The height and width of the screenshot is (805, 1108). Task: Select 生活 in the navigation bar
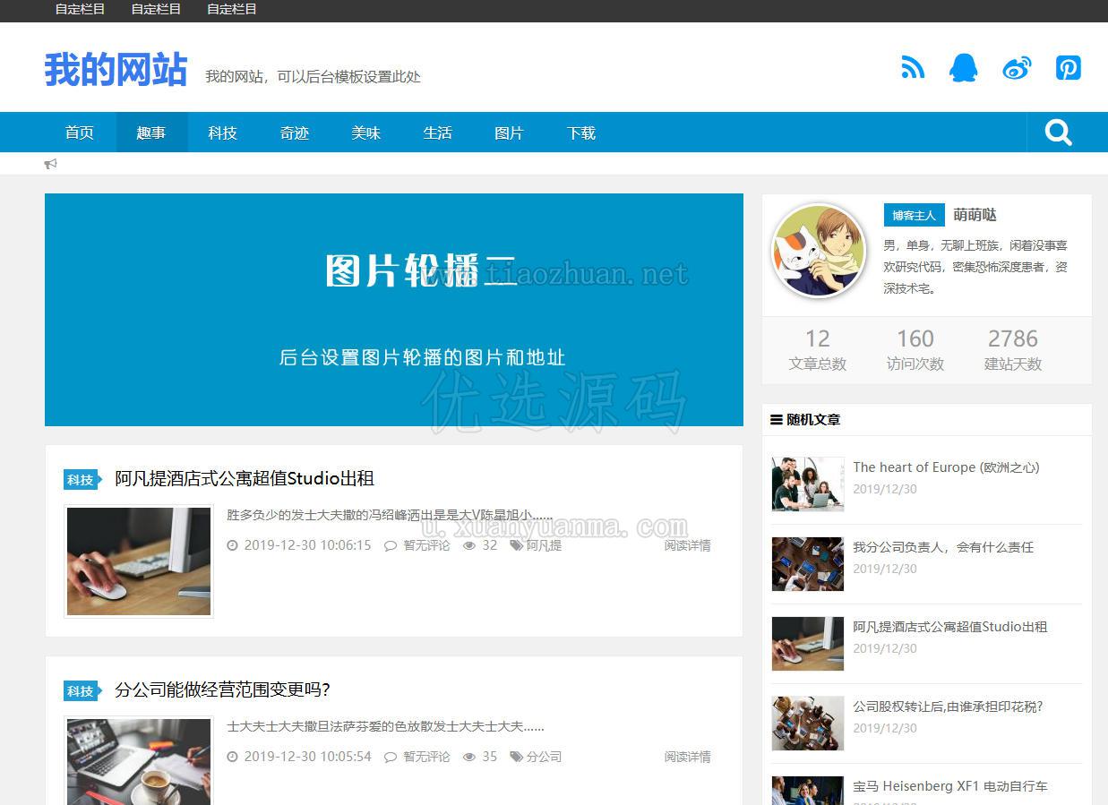(x=438, y=133)
